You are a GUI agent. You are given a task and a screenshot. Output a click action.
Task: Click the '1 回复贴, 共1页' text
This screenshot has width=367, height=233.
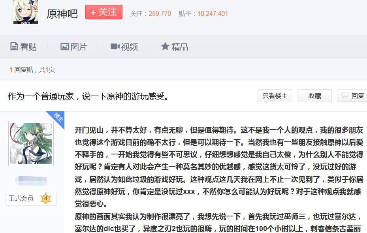(32, 70)
